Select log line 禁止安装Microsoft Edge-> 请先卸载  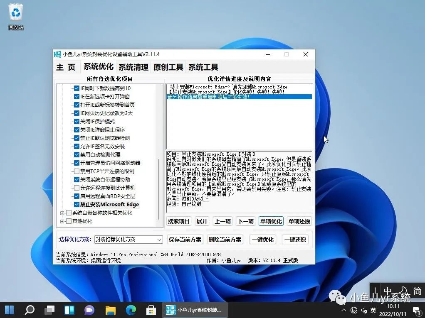(x=228, y=87)
